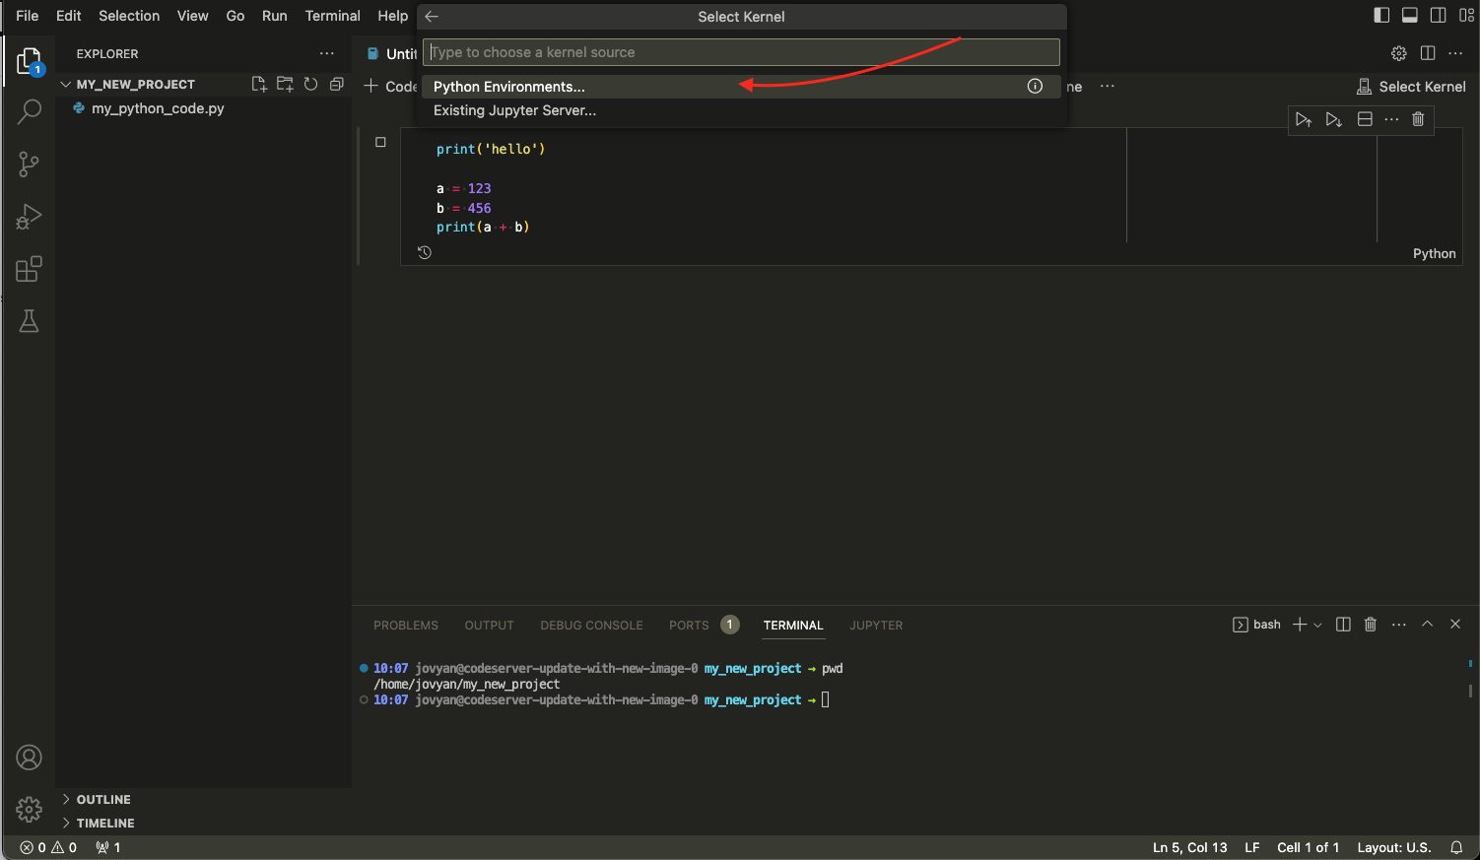Click forwarded ports indicator in status bar

tap(108, 847)
